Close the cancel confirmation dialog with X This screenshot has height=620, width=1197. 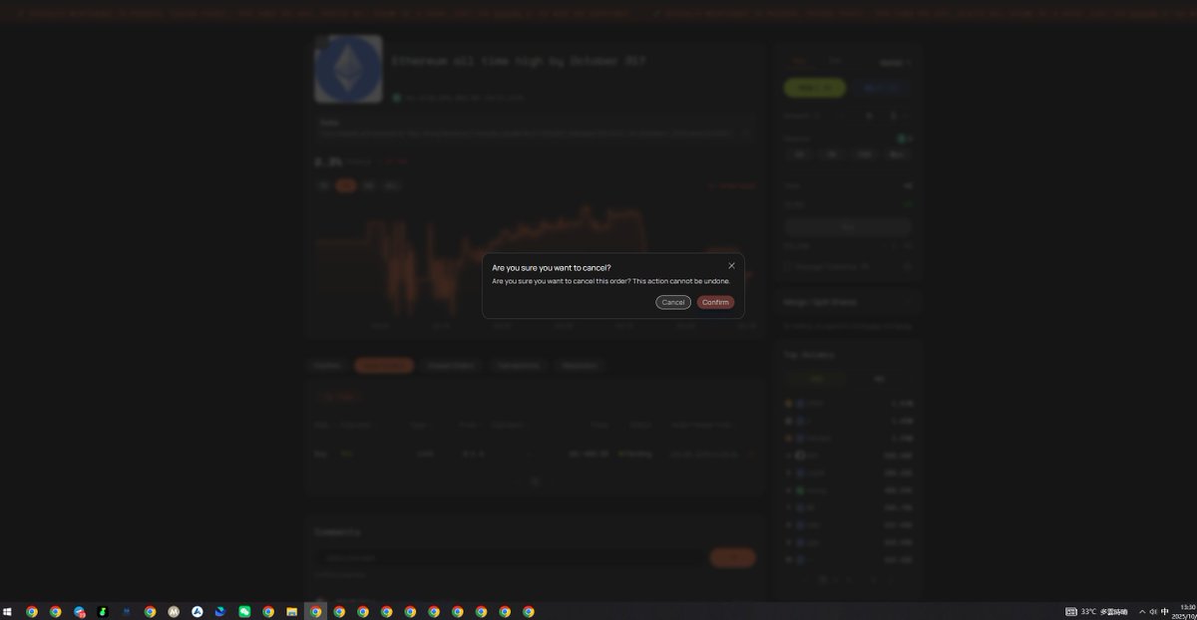tap(731, 266)
